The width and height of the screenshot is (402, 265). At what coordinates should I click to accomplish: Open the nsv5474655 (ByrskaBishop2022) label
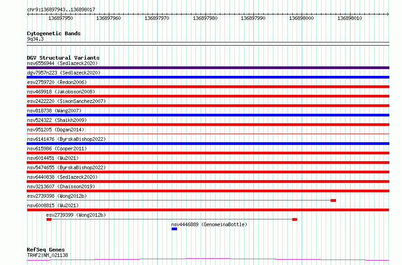tap(66, 167)
